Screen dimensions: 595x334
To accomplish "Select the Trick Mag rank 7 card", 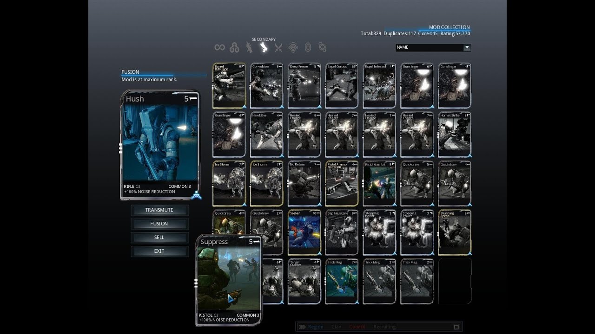I will [x=342, y=282].
